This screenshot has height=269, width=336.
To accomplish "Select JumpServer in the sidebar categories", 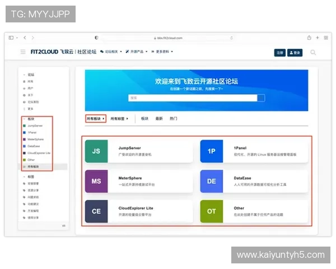I will pyautogui.click(x=33, y=126).
